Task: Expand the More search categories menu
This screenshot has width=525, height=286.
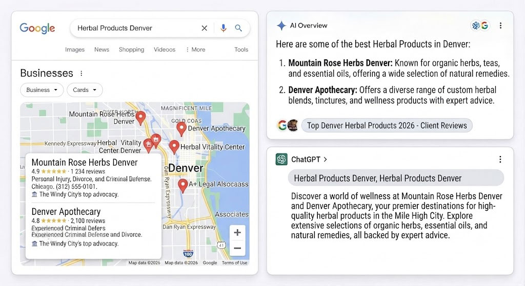Action: pyautogui.click(x=195, y=50)
